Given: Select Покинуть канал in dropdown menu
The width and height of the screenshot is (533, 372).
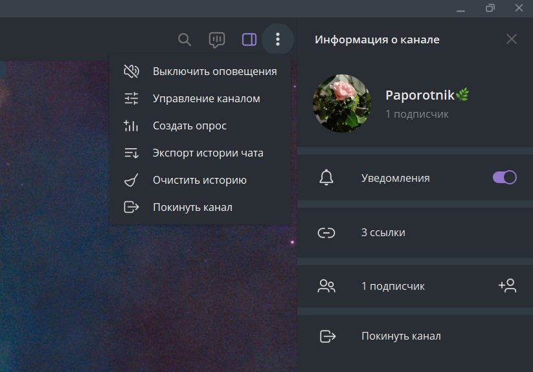Looking at the screenshot, I should click(201, 207).
